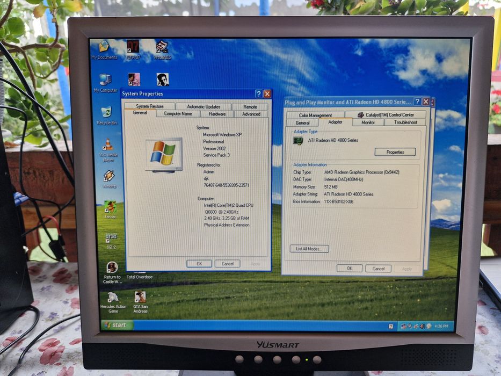Screen dimensions: 501x376
Task: Click the '2.40 GHz, 3.25 GB of RAM' line
Action: [227, 219]
